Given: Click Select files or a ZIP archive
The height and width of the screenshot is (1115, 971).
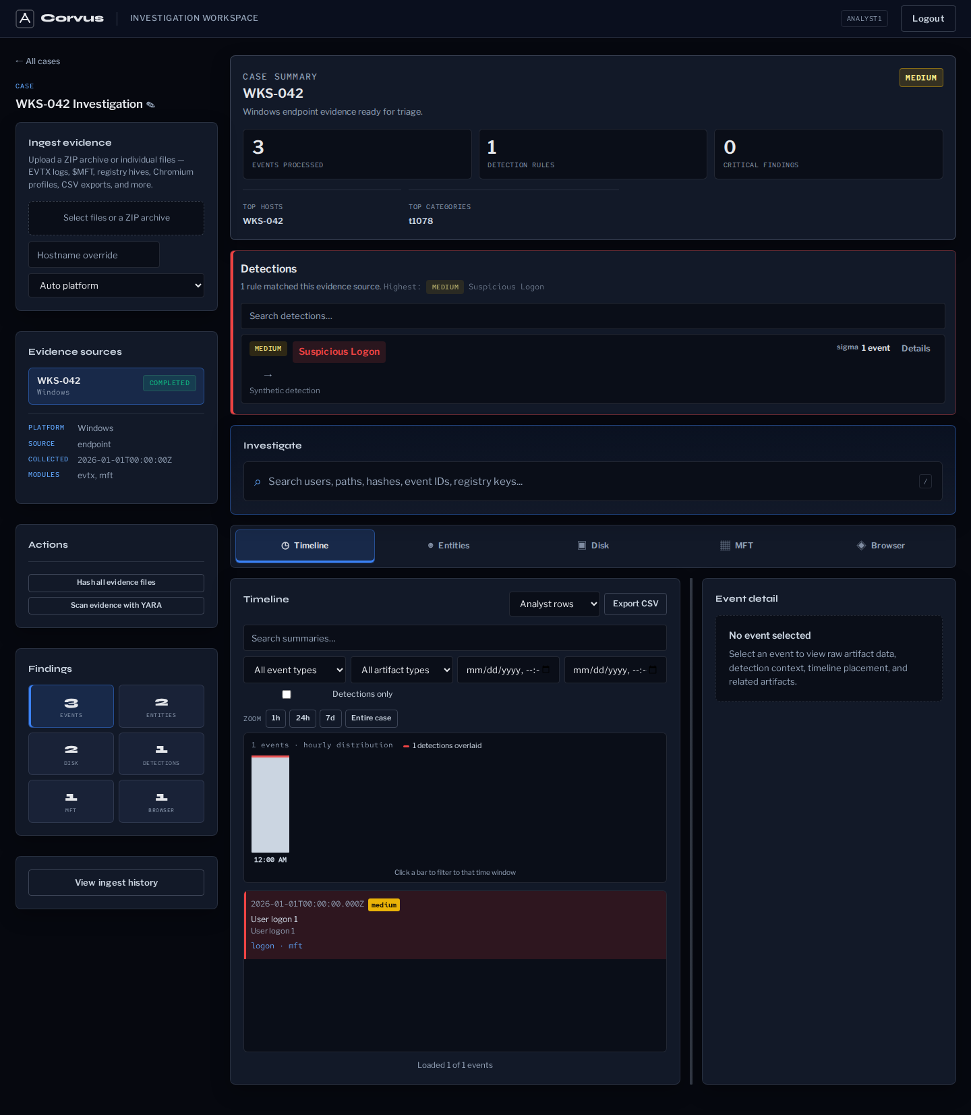Looking at the screenshot, I should coord(116,218).
